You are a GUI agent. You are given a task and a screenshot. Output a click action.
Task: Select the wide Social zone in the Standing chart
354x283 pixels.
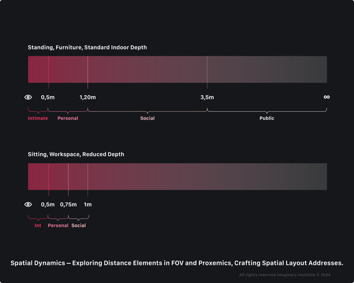147,119
